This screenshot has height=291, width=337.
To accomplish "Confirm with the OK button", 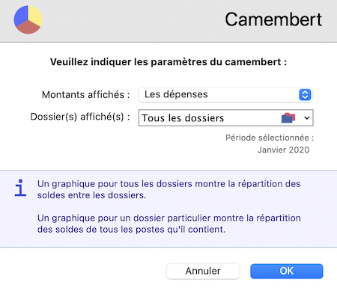I will point(287,271).
